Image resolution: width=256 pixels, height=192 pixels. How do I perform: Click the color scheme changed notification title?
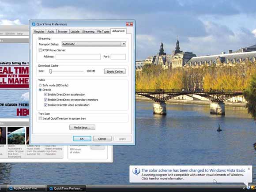193,170
